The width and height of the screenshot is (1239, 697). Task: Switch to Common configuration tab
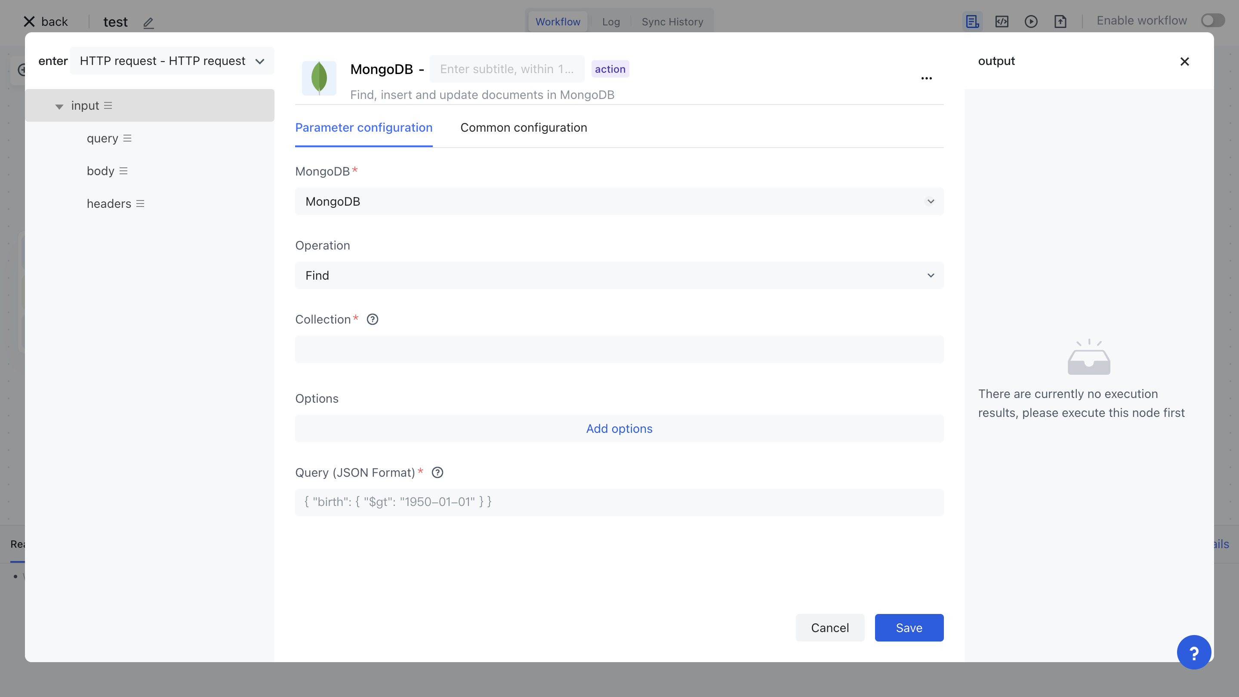(523, 127)
